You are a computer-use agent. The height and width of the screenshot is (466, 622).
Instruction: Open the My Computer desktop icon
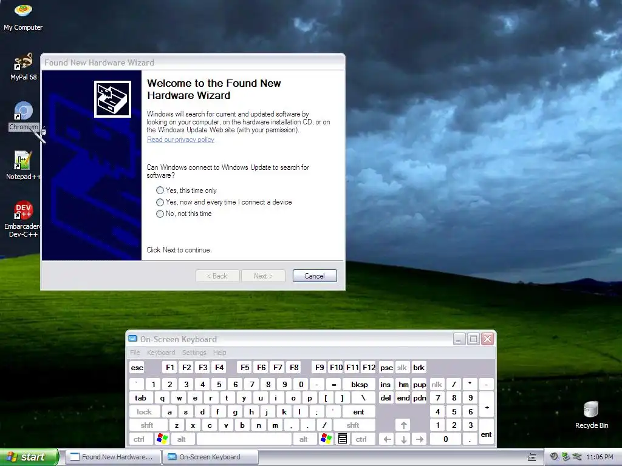click(x=23, y=17)
